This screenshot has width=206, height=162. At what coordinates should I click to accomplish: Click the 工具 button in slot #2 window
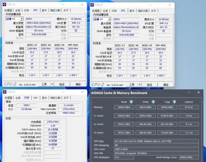pyautogui.click(x=44, y=84)
